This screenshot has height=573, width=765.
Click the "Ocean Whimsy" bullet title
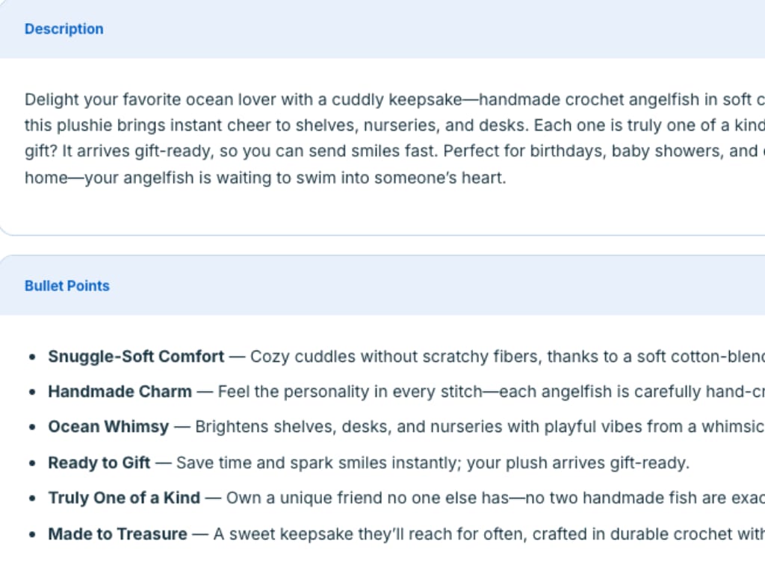pos(108,427)
